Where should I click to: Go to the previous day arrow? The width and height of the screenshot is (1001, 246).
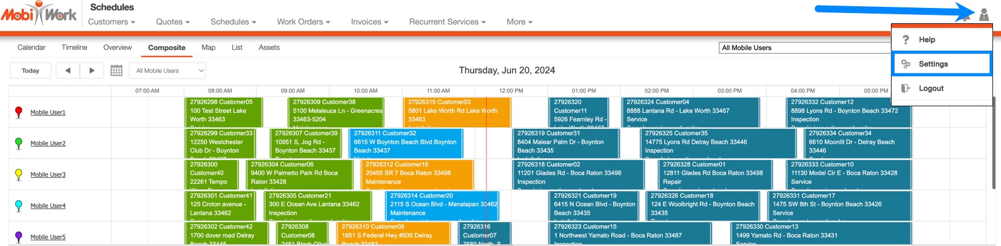pos(68,70)
